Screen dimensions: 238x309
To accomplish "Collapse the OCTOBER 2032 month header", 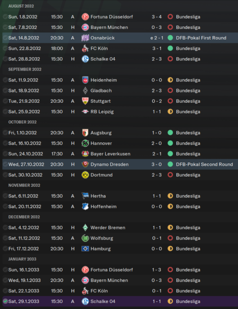I will pyautogui.click(x=22, y=122).
